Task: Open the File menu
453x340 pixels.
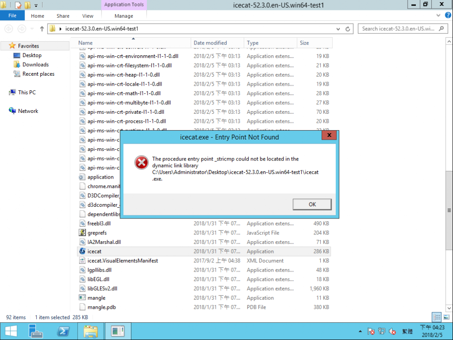Action: (x=12, y=15)
